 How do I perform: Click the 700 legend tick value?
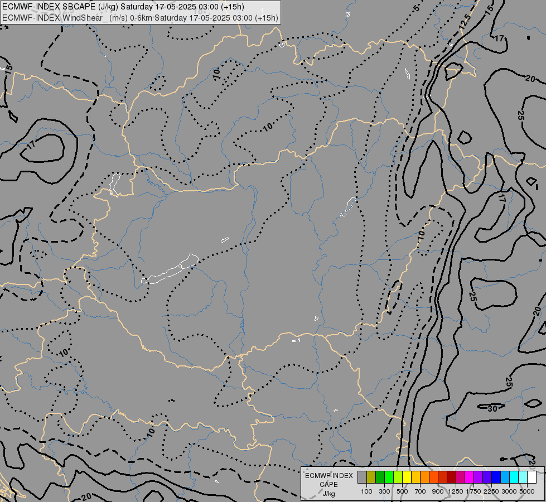421,491
